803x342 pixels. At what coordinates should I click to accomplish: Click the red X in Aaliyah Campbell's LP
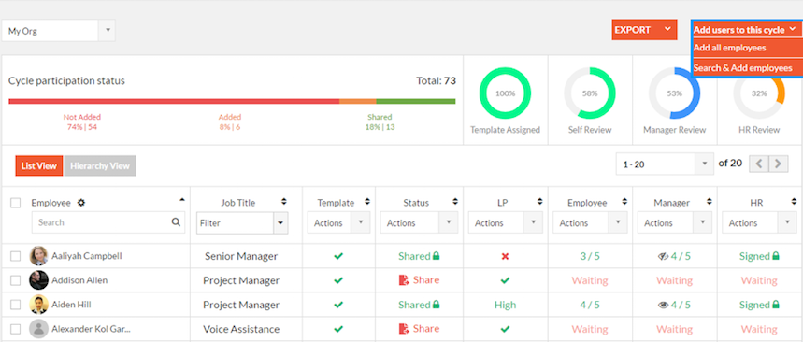[505, 256]
